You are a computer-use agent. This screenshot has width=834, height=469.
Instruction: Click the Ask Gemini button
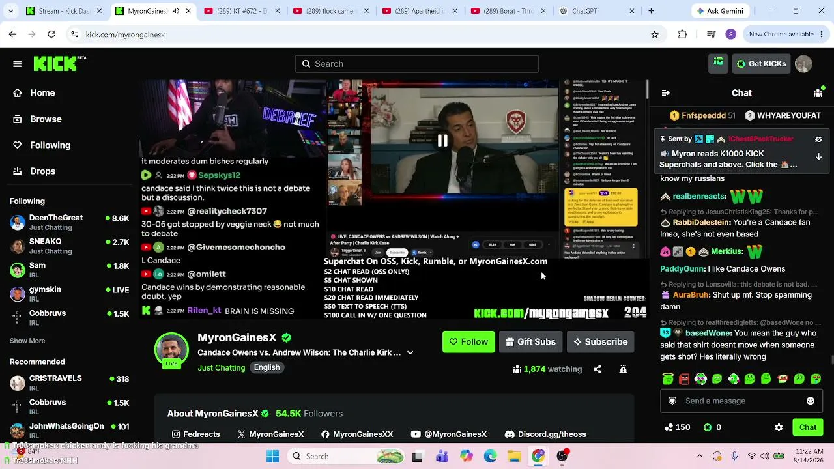[x=720, y=11]
